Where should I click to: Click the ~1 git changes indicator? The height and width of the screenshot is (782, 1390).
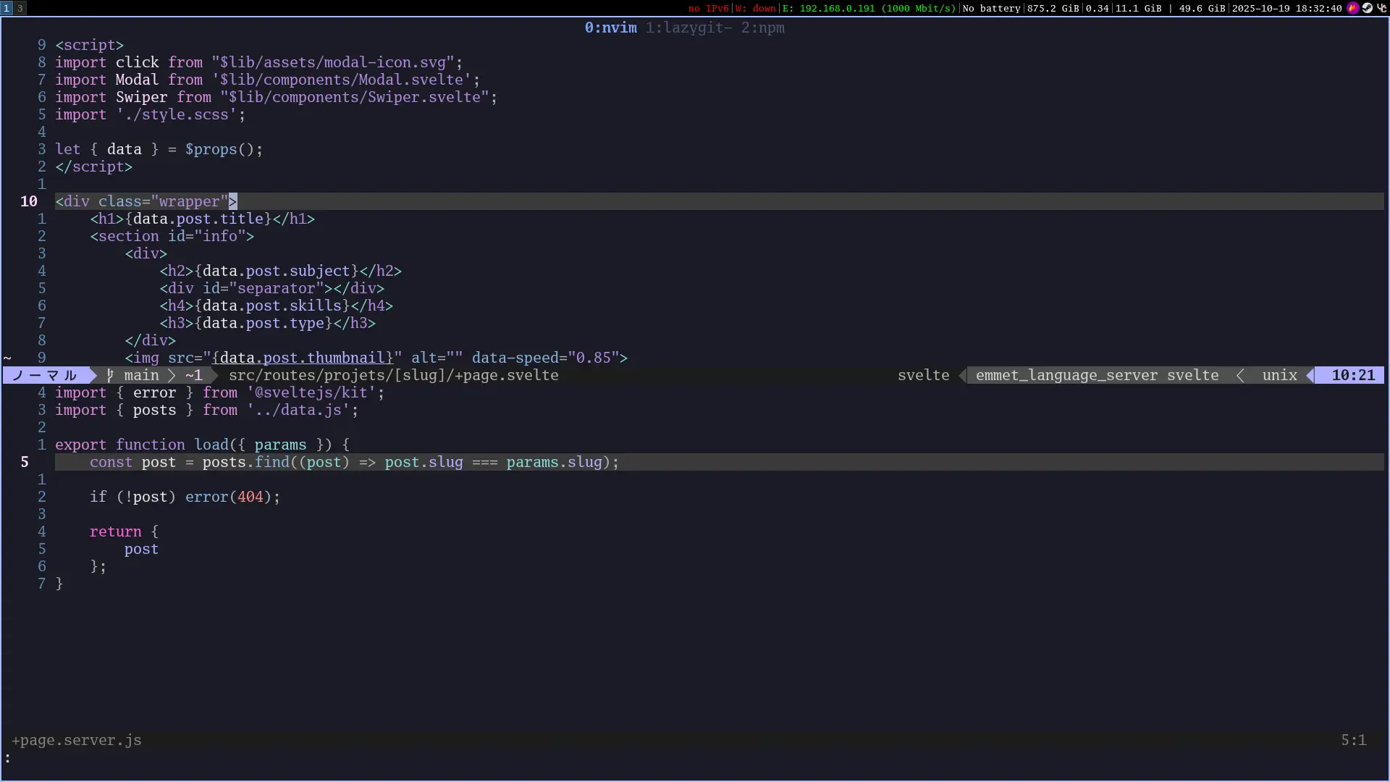(194, 375)
